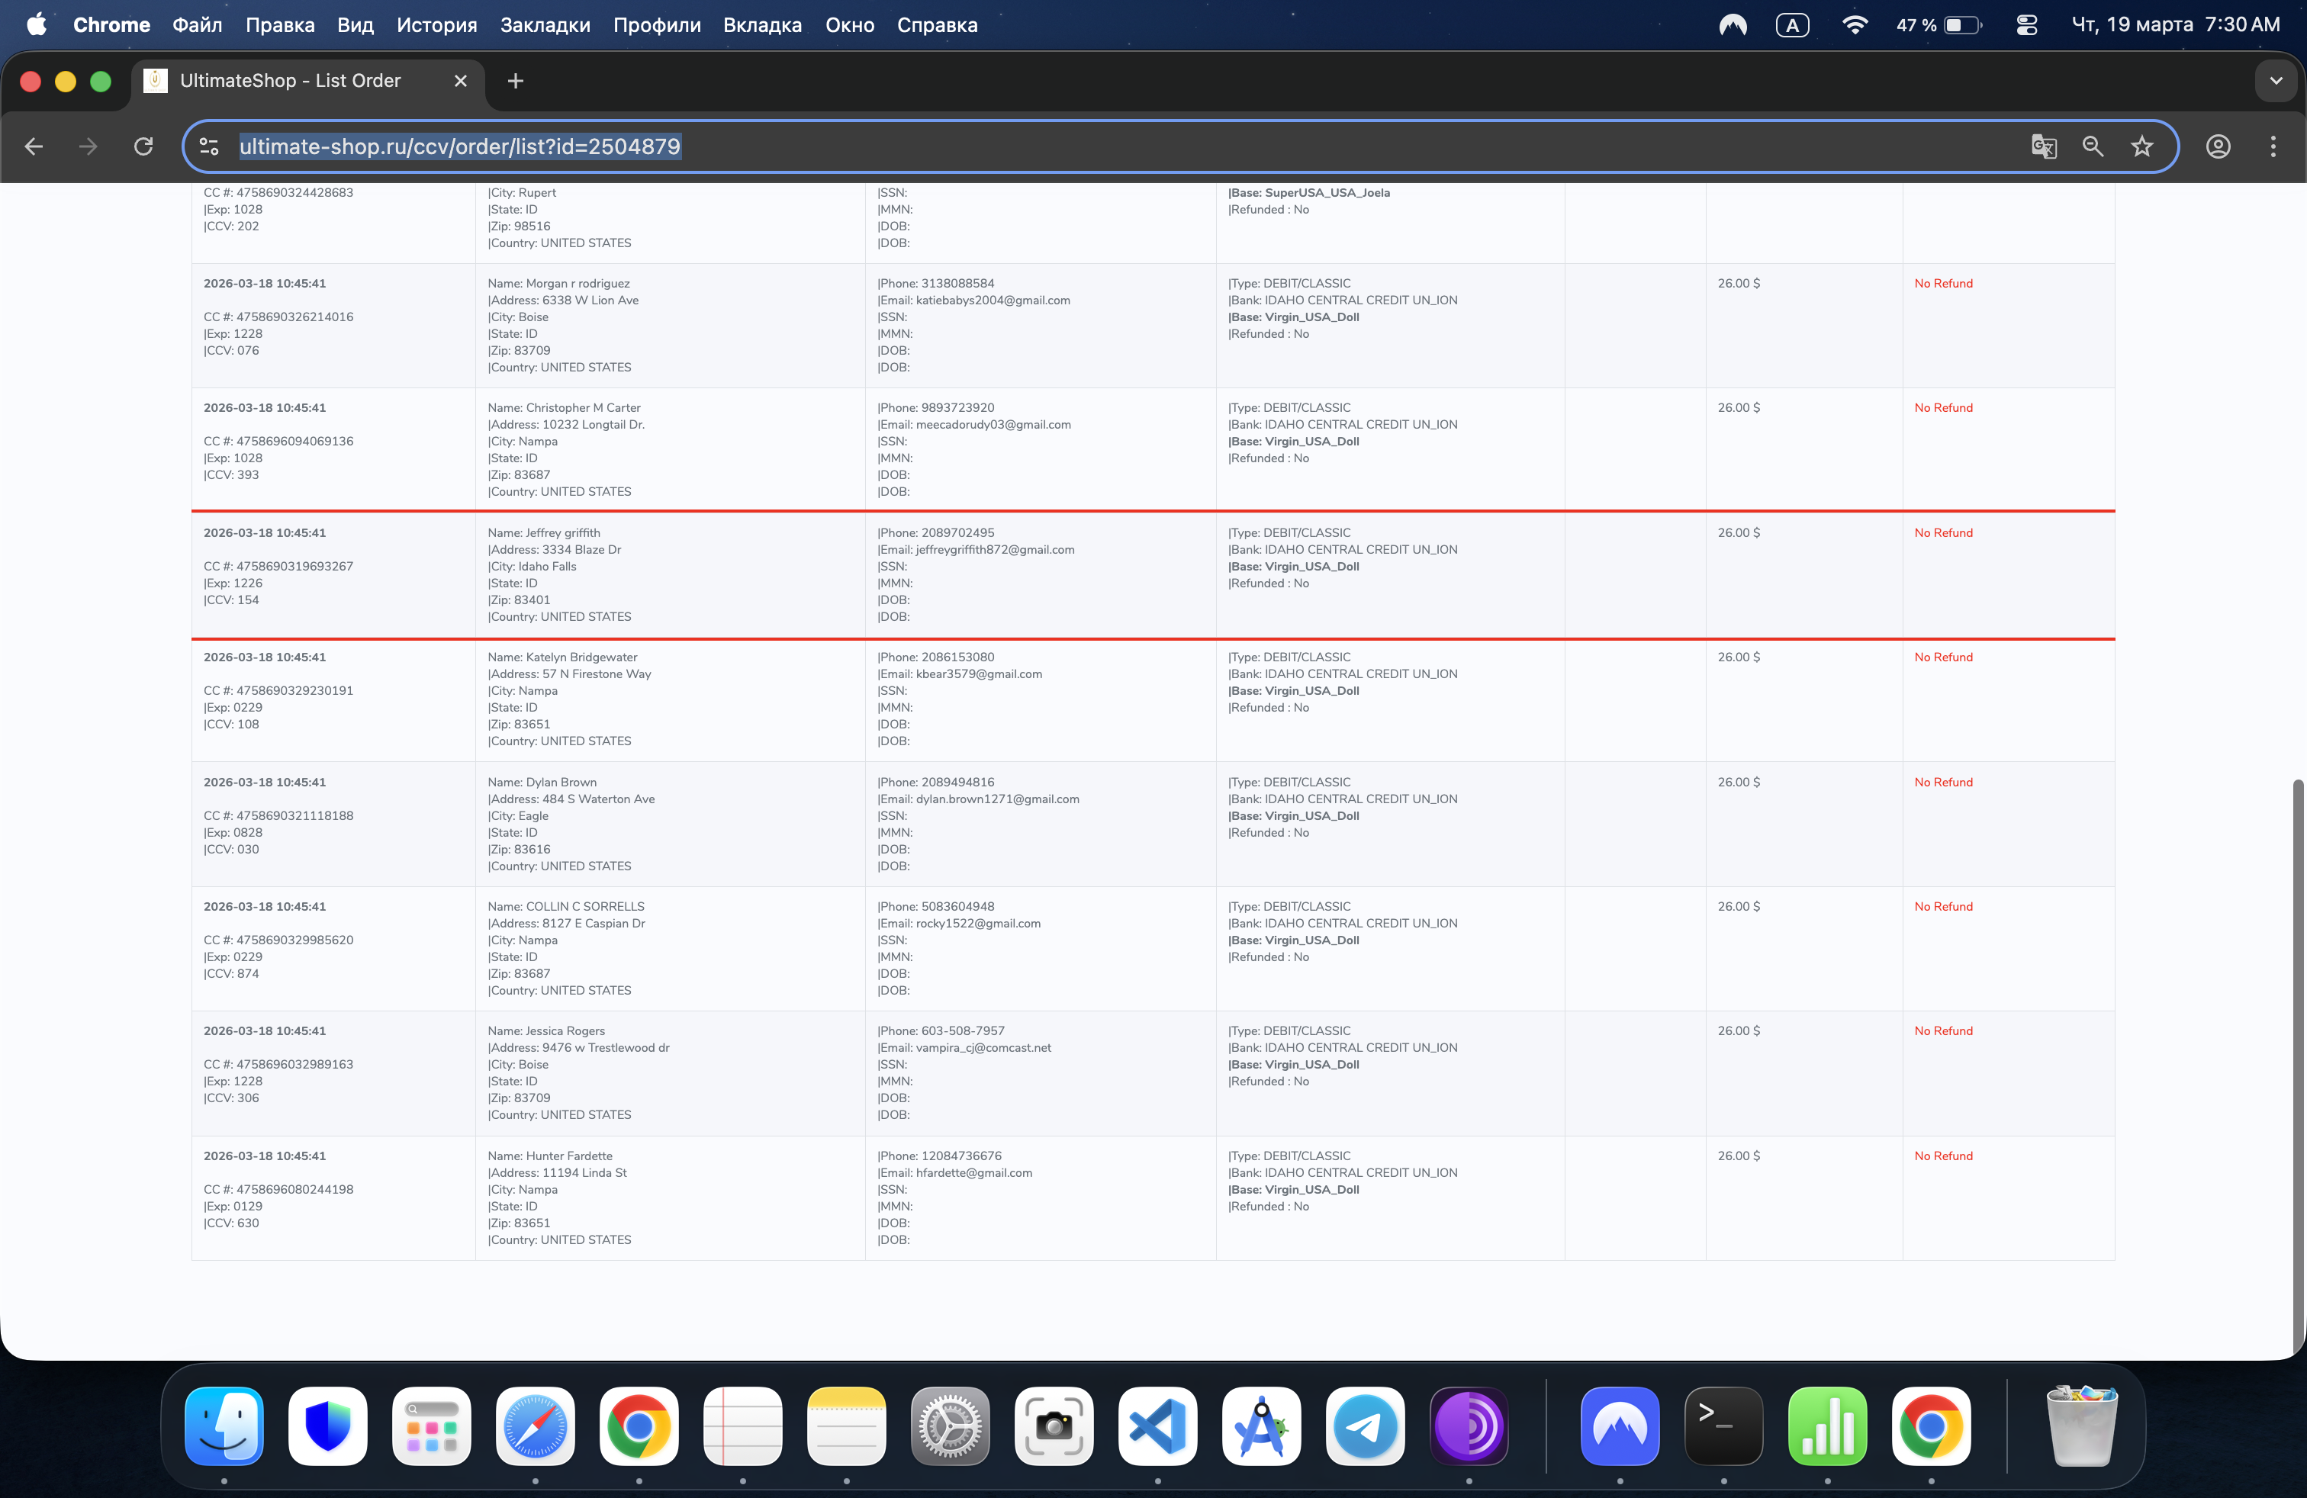Open the Chrome profile avatar icon
This screenshot has width=2307, height=1498.
(x=2219, y=146)
